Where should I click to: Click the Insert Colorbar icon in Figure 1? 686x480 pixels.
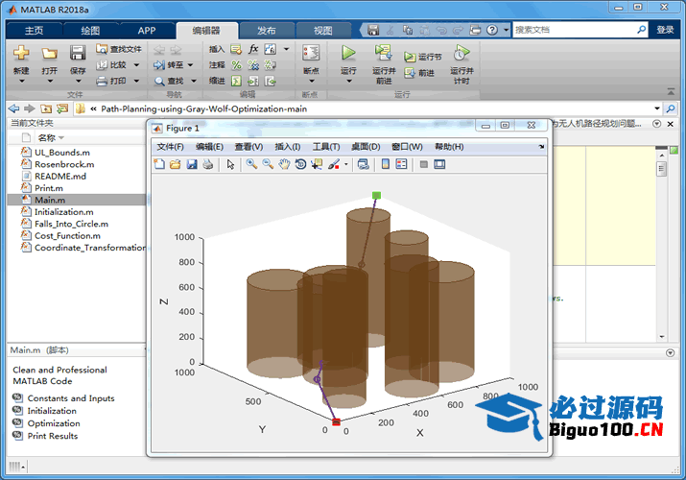click(x=386, y=164)
